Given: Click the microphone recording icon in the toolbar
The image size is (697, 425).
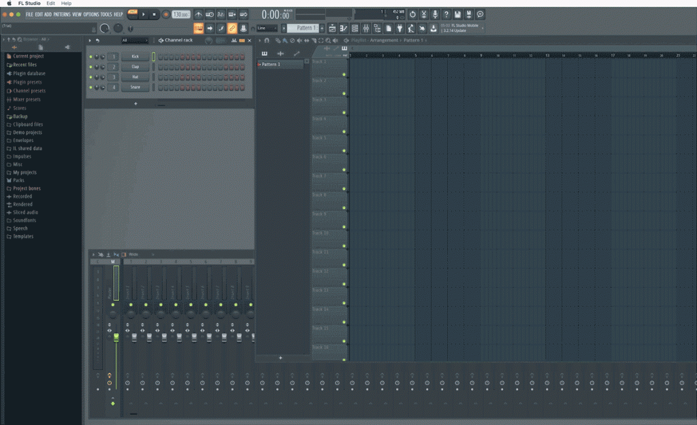Looking at the screenshot, I should pyautogui.click(x=435, y=14).
